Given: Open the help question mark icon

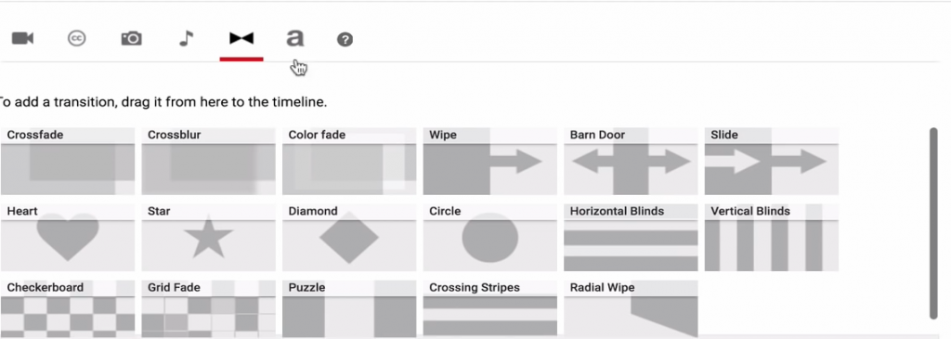Looking at the screenshot, I should [x=345, y=40].
